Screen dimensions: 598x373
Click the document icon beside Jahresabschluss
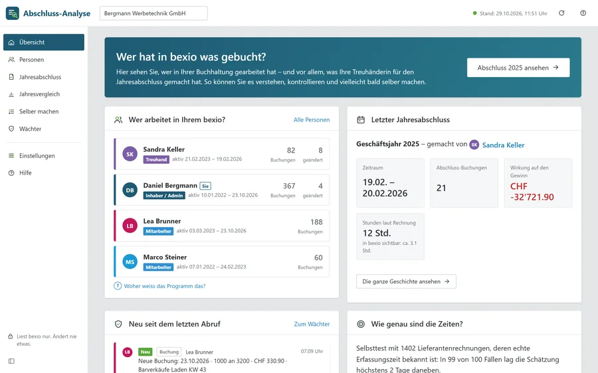(11, 77)
